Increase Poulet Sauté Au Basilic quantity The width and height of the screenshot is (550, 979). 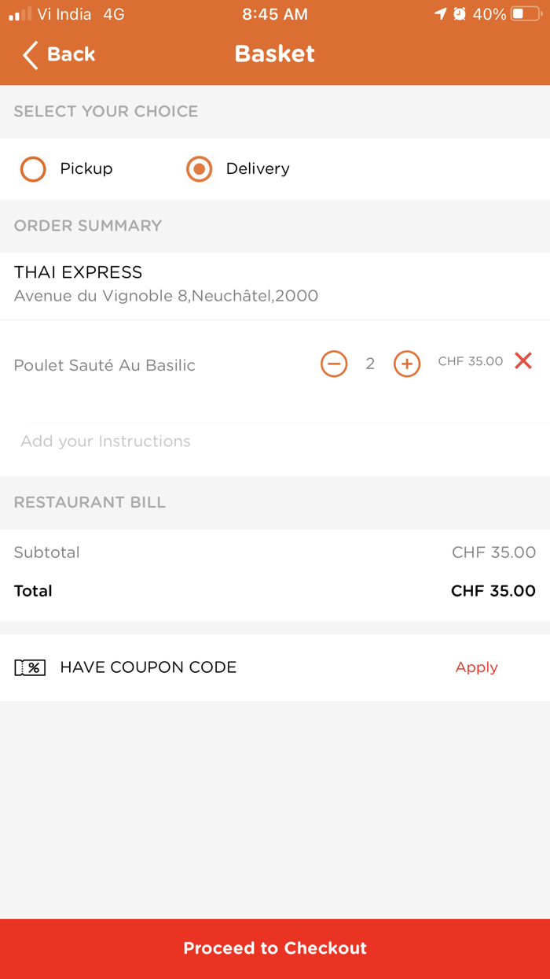click(407, 364)
